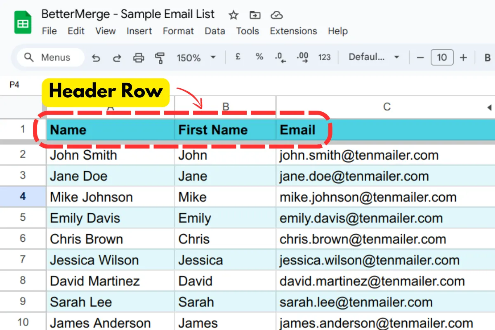Select the first name cell David
Viewport: 495px width, 330px height.
click(x=225, y=281)
